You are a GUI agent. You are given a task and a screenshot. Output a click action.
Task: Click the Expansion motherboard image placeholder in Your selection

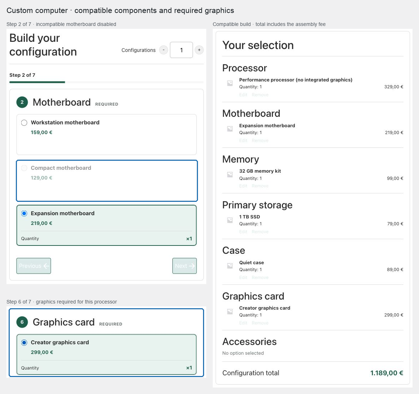point(230,129)
